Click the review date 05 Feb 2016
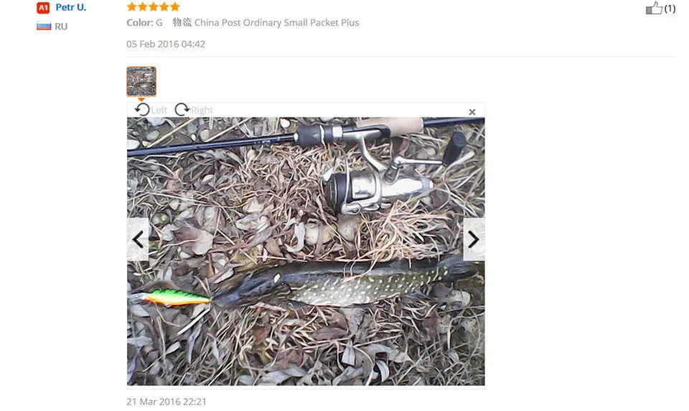The image size is (689, 411). tap(166, 44)
